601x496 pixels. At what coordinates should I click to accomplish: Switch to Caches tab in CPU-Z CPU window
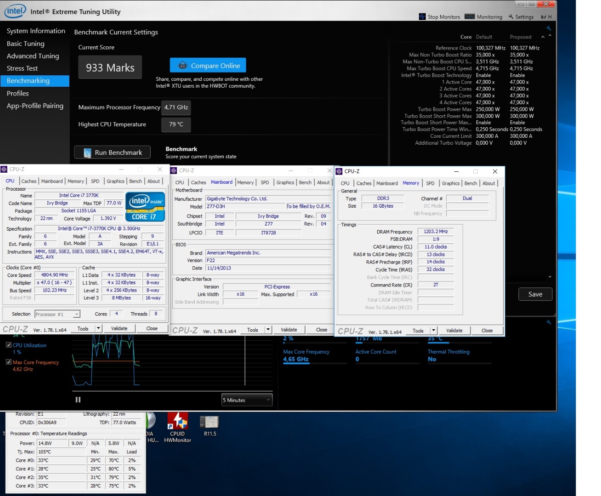click(x=28, y=181)
